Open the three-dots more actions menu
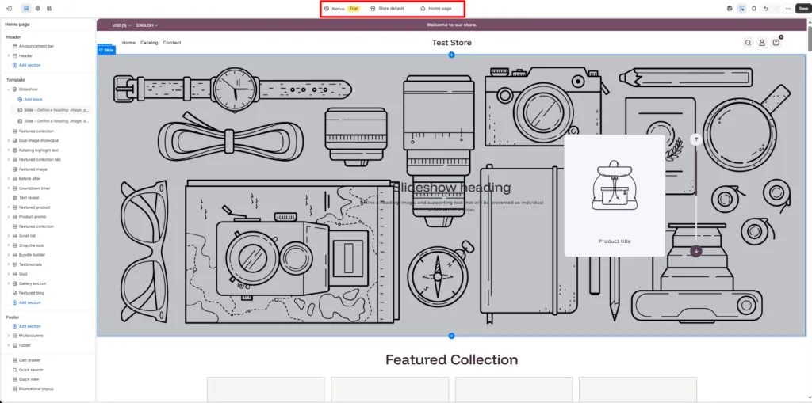The image size is (812, 403). [787, 8]
